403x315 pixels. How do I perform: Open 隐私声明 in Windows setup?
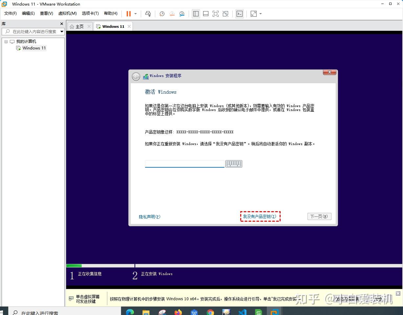pos(149,216)
